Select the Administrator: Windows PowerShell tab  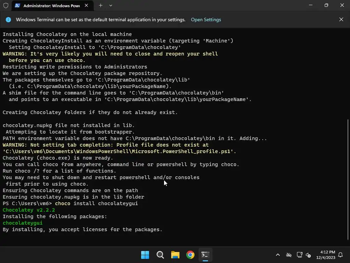tap(52, 5)
